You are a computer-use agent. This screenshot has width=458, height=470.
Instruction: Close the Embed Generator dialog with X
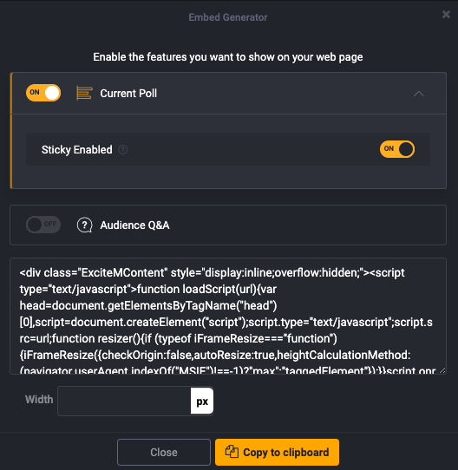(x=446, y=14)
